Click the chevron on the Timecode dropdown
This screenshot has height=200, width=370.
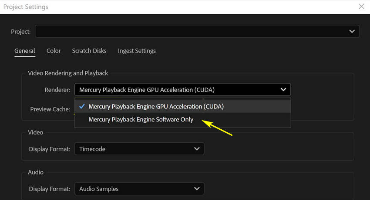[197, 149]
